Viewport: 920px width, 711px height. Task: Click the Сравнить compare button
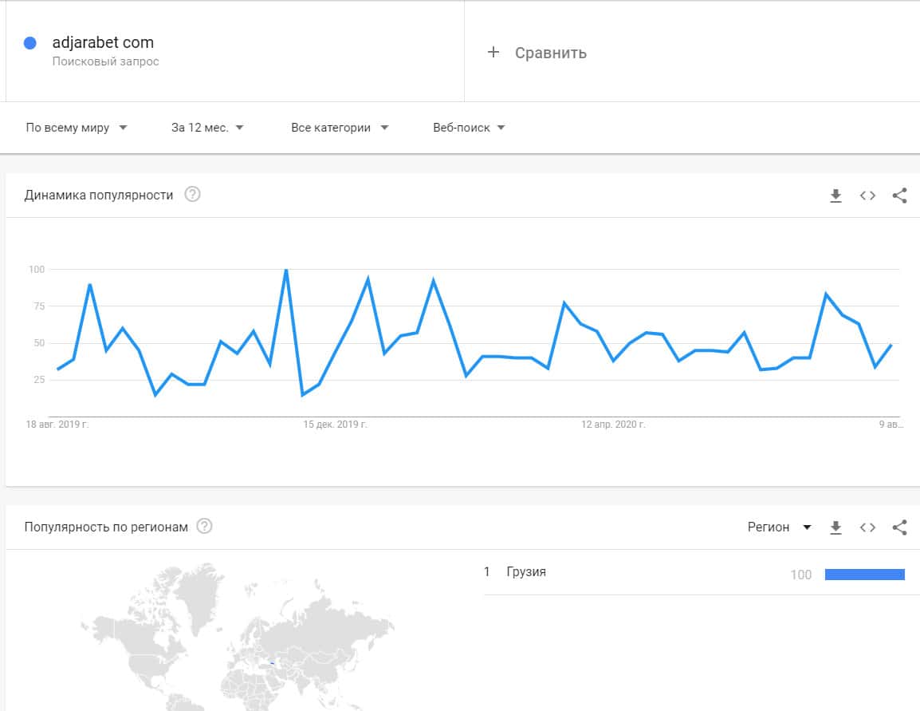[x=550, y=53]
